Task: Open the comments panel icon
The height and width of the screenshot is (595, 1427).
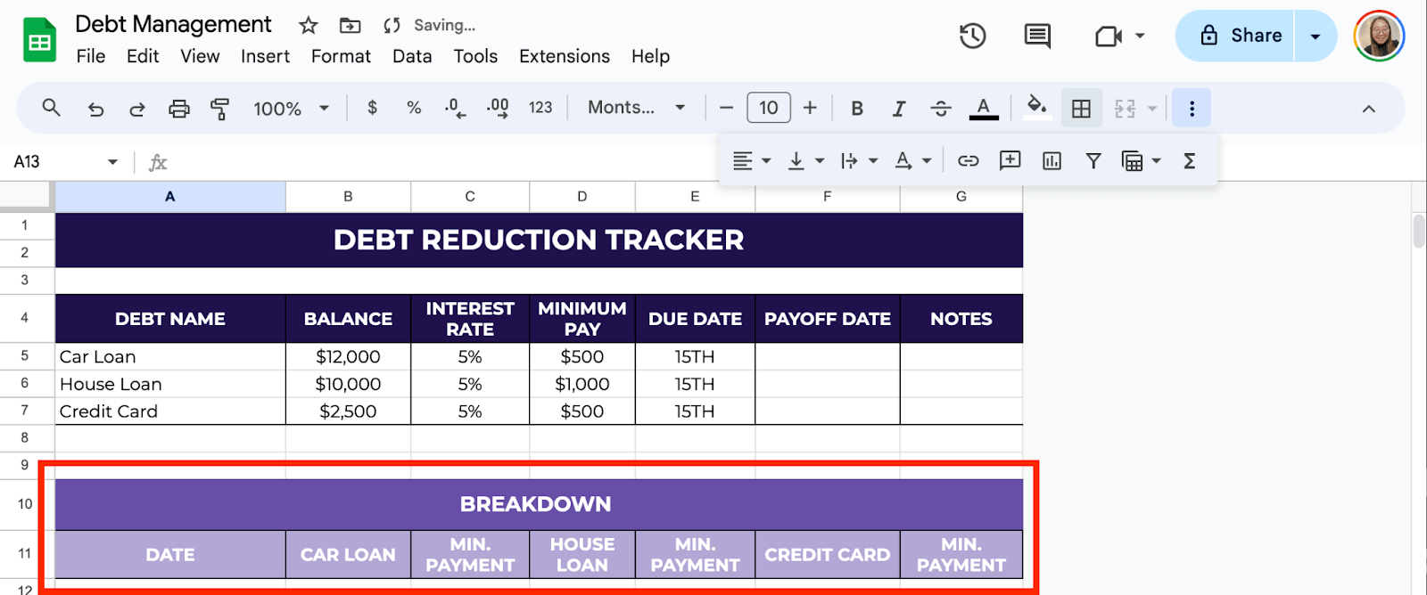Action: coord(1037,36)
